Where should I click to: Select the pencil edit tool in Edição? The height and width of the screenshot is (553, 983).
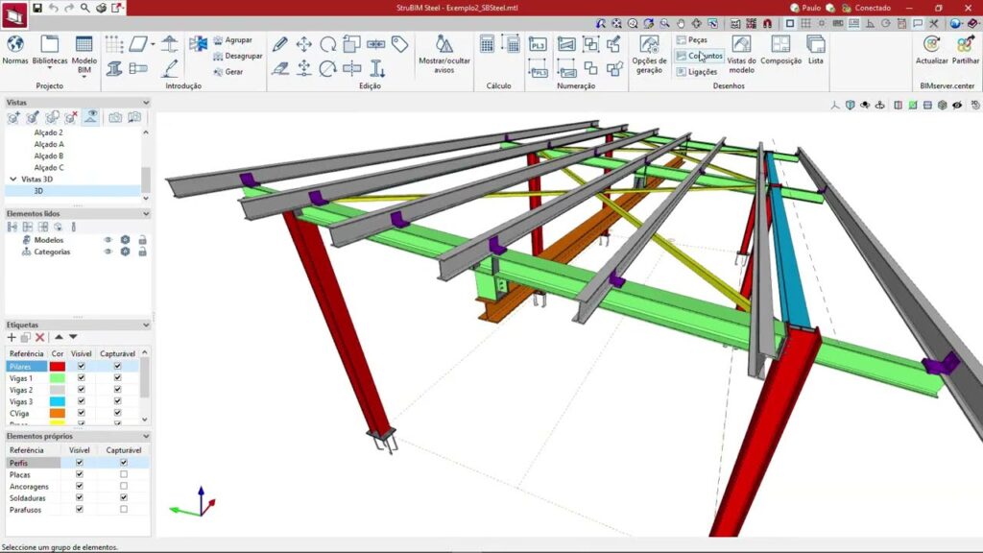tap(280, 44)
